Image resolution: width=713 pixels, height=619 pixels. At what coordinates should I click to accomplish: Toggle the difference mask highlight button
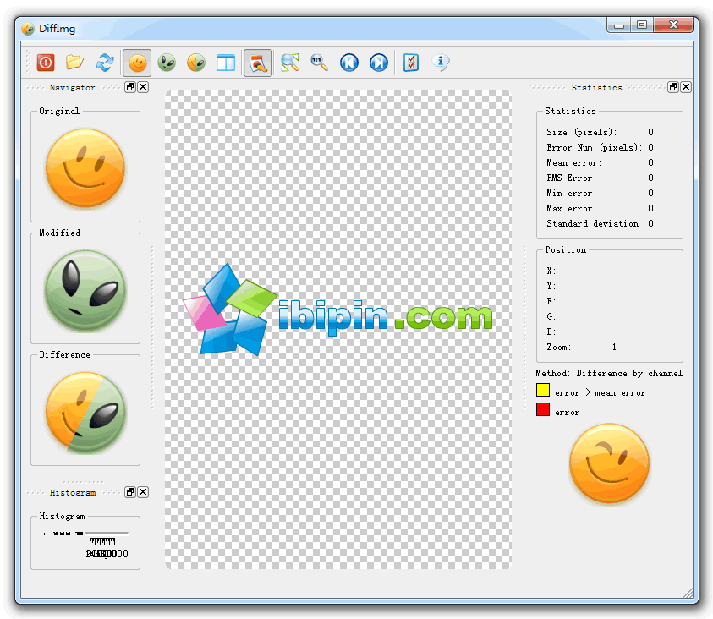tap(258, 63)
